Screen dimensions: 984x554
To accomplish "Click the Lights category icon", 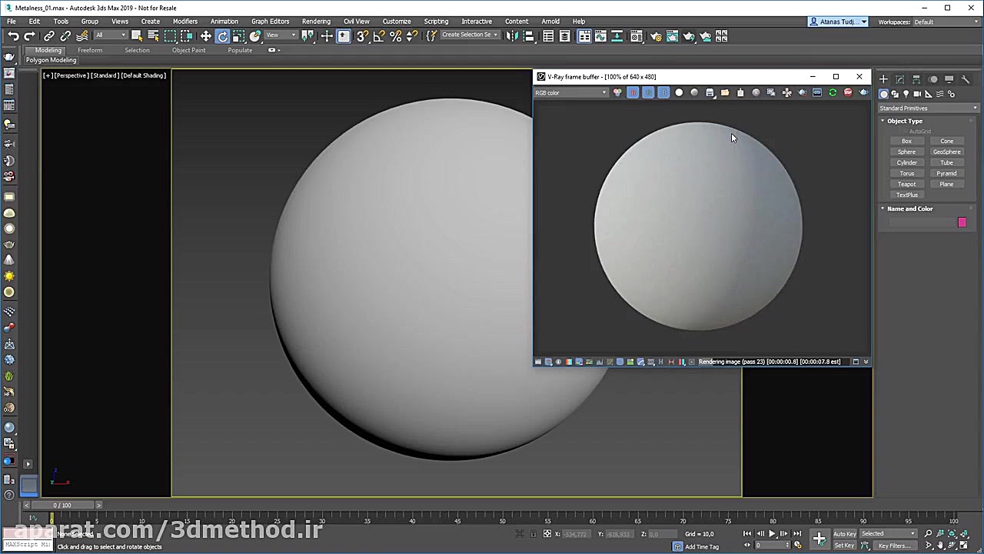I will click(906, 94).
